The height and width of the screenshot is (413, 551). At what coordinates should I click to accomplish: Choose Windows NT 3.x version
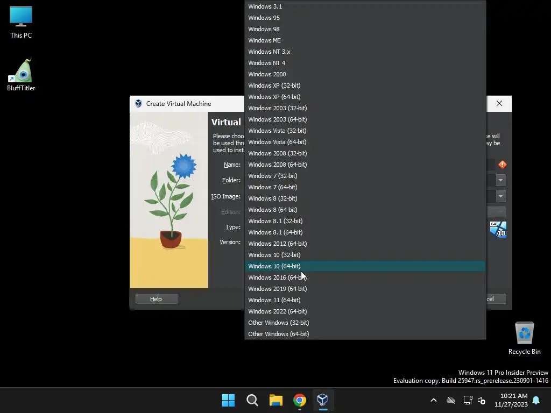tap(365, 52)
